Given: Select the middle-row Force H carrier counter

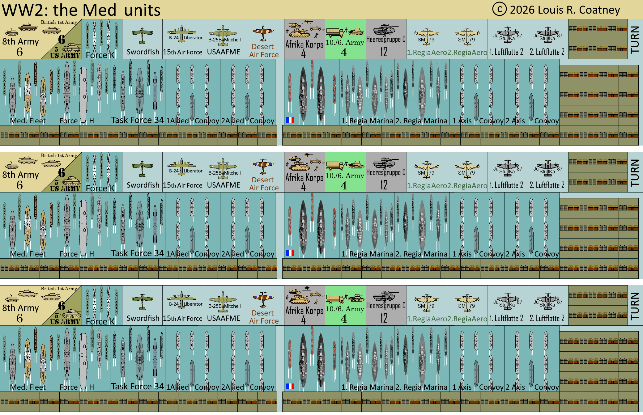Looking at the screenshot, I should pos(83,225).
